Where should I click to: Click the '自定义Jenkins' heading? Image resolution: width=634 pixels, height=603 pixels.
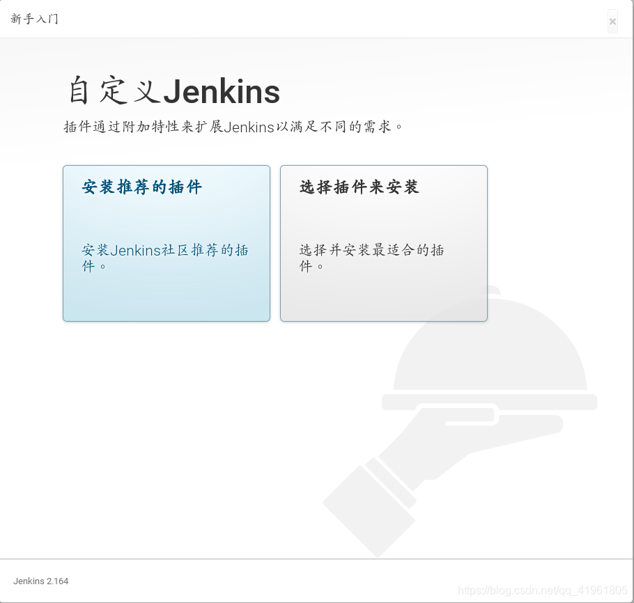point(174,91)
